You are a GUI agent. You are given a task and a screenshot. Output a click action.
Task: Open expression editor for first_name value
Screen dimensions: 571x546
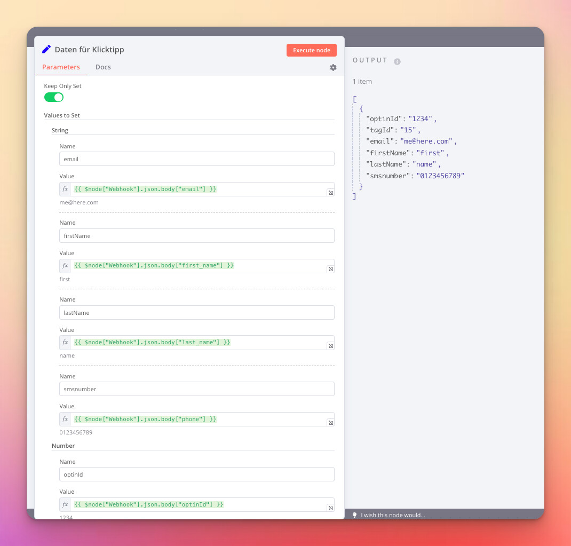coord(330,269)
